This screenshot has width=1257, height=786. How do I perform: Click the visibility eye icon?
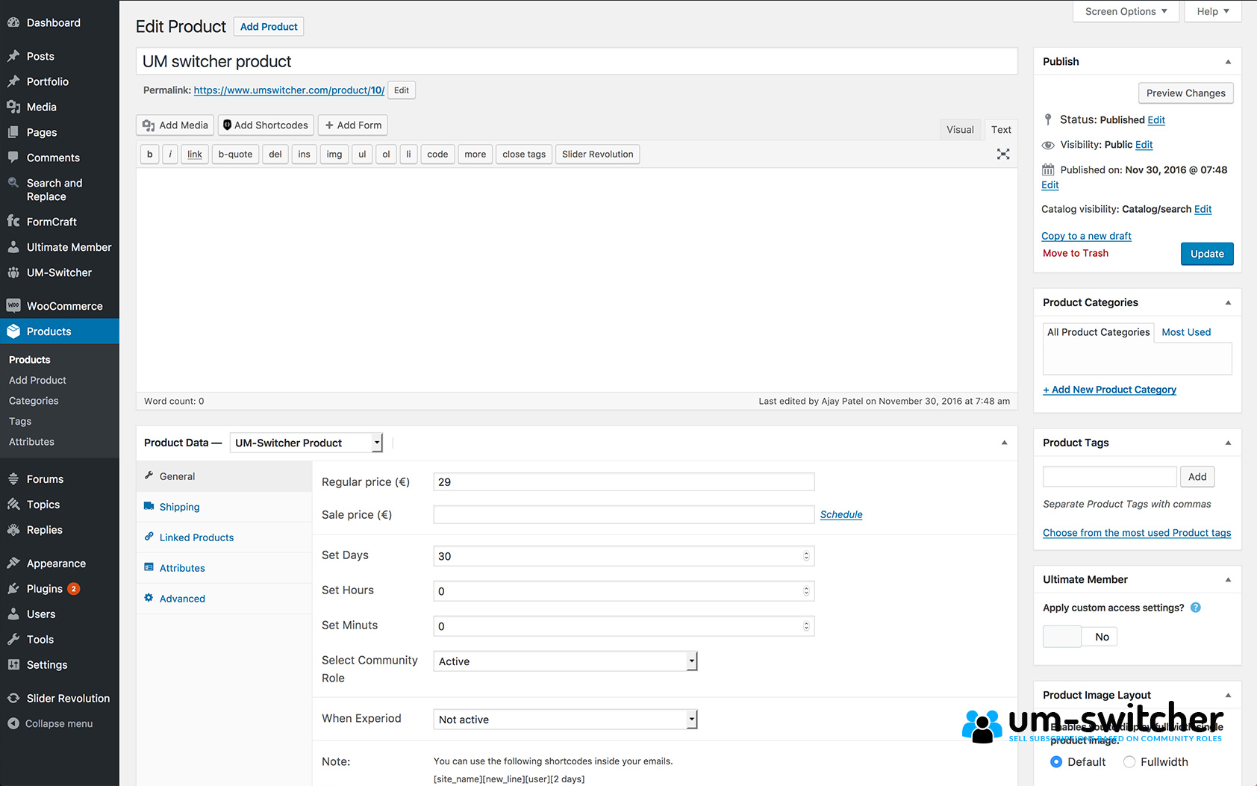point(1048,145)
